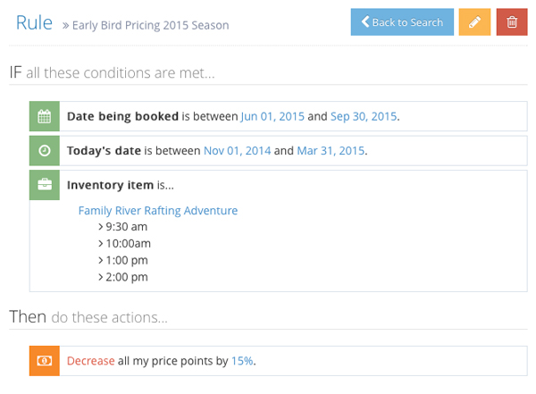Change the 15% price adjustment value

242,360
